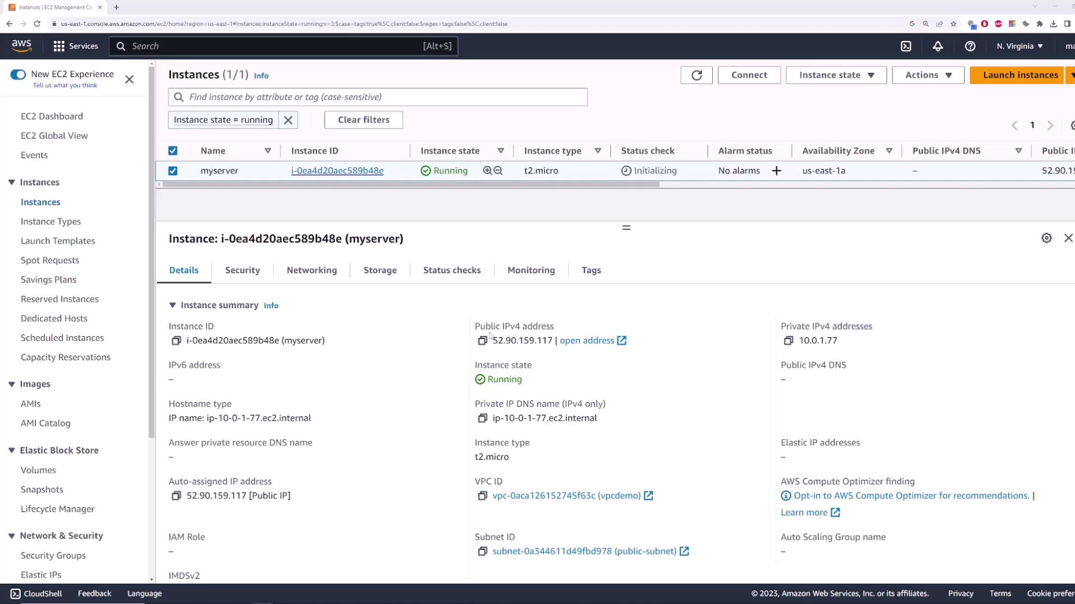Open the Status checks tab
The height and width of the screenshot is (604, 1075).
pyautogui.click(x=451, y=270)
